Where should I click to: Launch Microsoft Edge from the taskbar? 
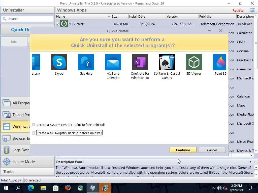31,188
